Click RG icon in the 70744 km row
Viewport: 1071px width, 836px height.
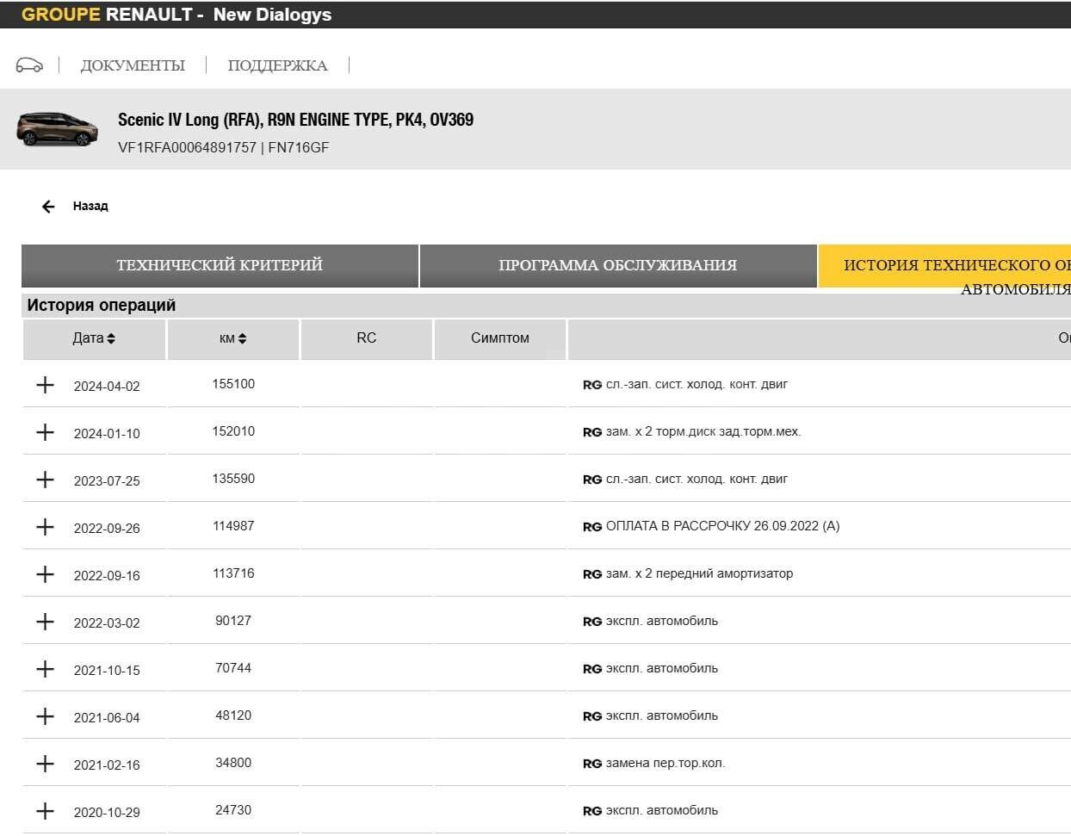click(x=592, y=669)
